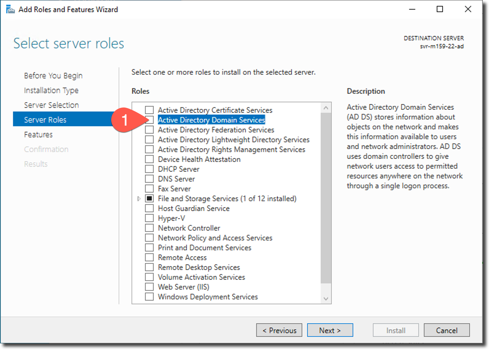Select the DNS Server label text
Viewport: 489px width, 355px height.
click(x=176, y=179)
